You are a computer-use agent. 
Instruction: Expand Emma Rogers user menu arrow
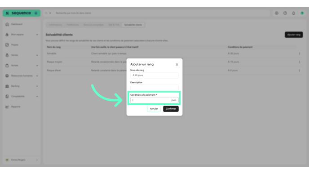pos(37,160)
